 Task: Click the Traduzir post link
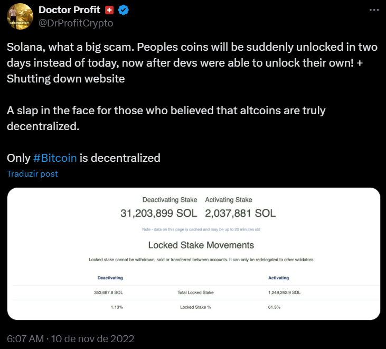coord(32,174)
